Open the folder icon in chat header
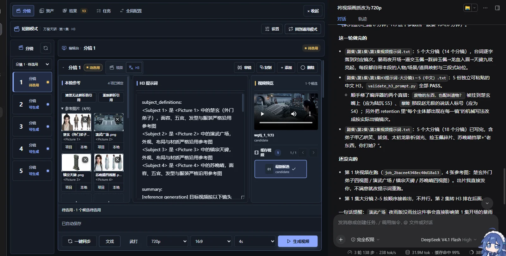Viewport: 506px width, 256px height. [x=467, y=8]
